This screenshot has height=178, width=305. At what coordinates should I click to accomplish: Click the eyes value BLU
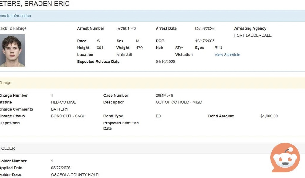tap(218, 48)
